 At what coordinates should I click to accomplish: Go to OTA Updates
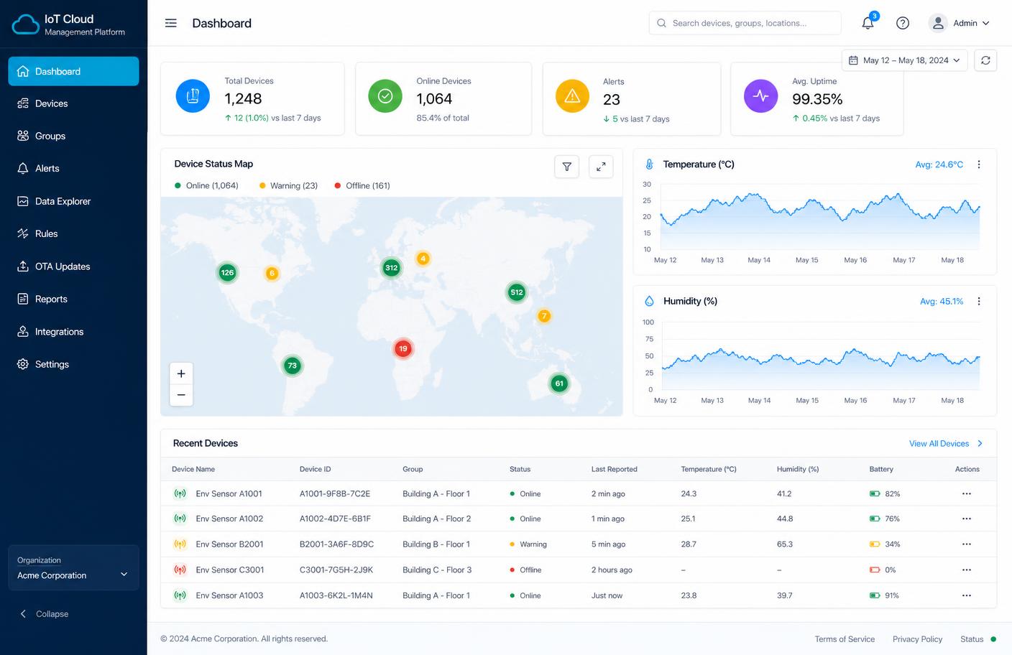[x=73, y=266]
